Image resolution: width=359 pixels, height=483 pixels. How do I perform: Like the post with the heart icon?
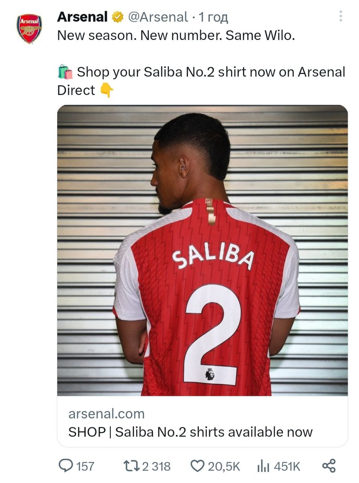pyautogui.click(x=197, y=466)
